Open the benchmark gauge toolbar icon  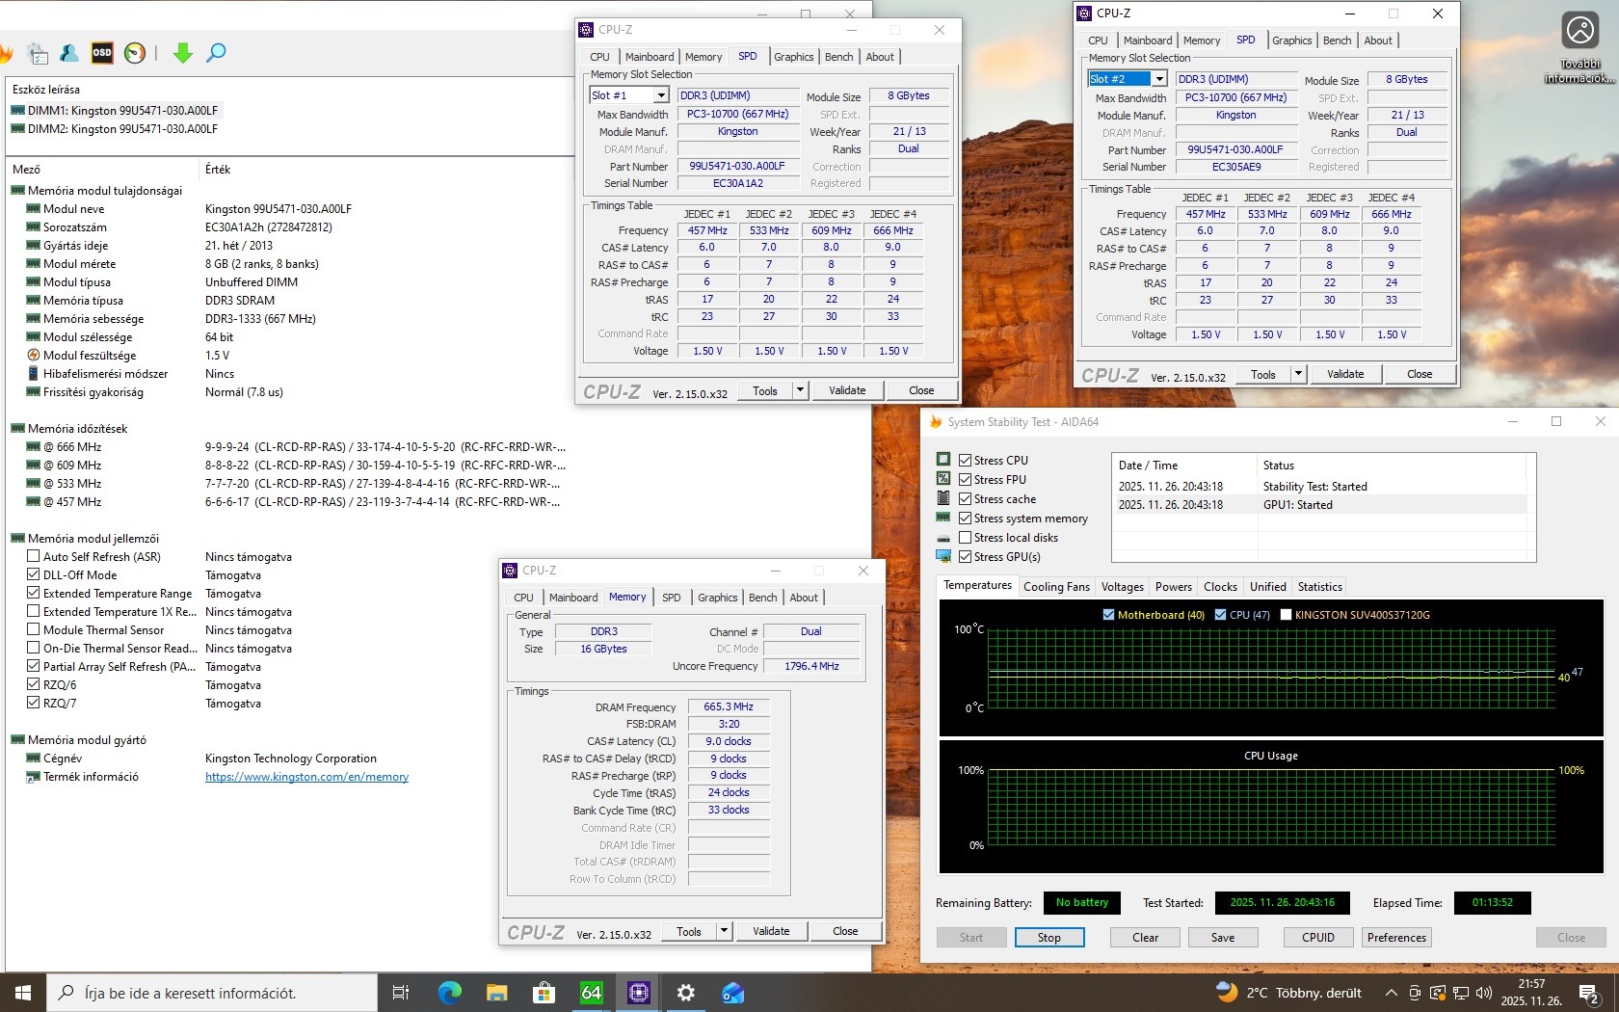tap(135, 53)
